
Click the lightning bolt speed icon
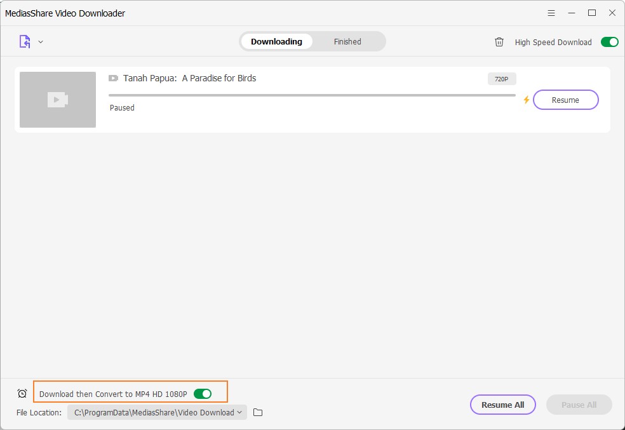(526, 100)
